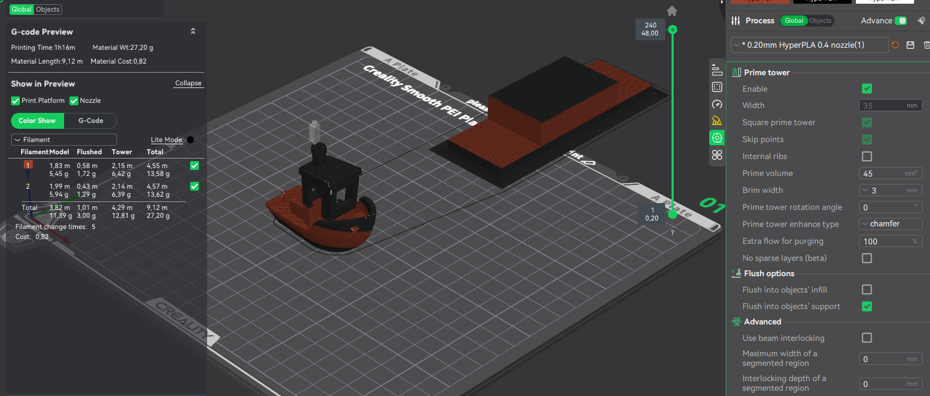The width and height of the screenshot is (930, 396).
Task: Open the others settings four-circles icon
Action: pyautogui.click(x=717, y=155)
